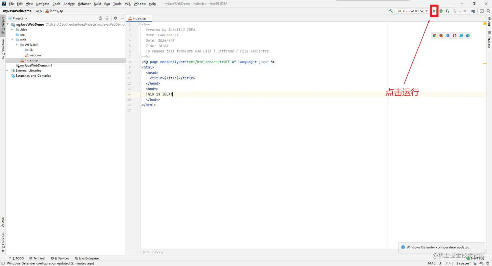
Task: Open the Ant tool window
Action: 489,21
